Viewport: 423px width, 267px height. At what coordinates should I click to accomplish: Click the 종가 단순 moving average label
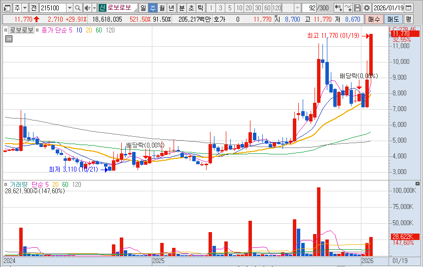point(54,30)
